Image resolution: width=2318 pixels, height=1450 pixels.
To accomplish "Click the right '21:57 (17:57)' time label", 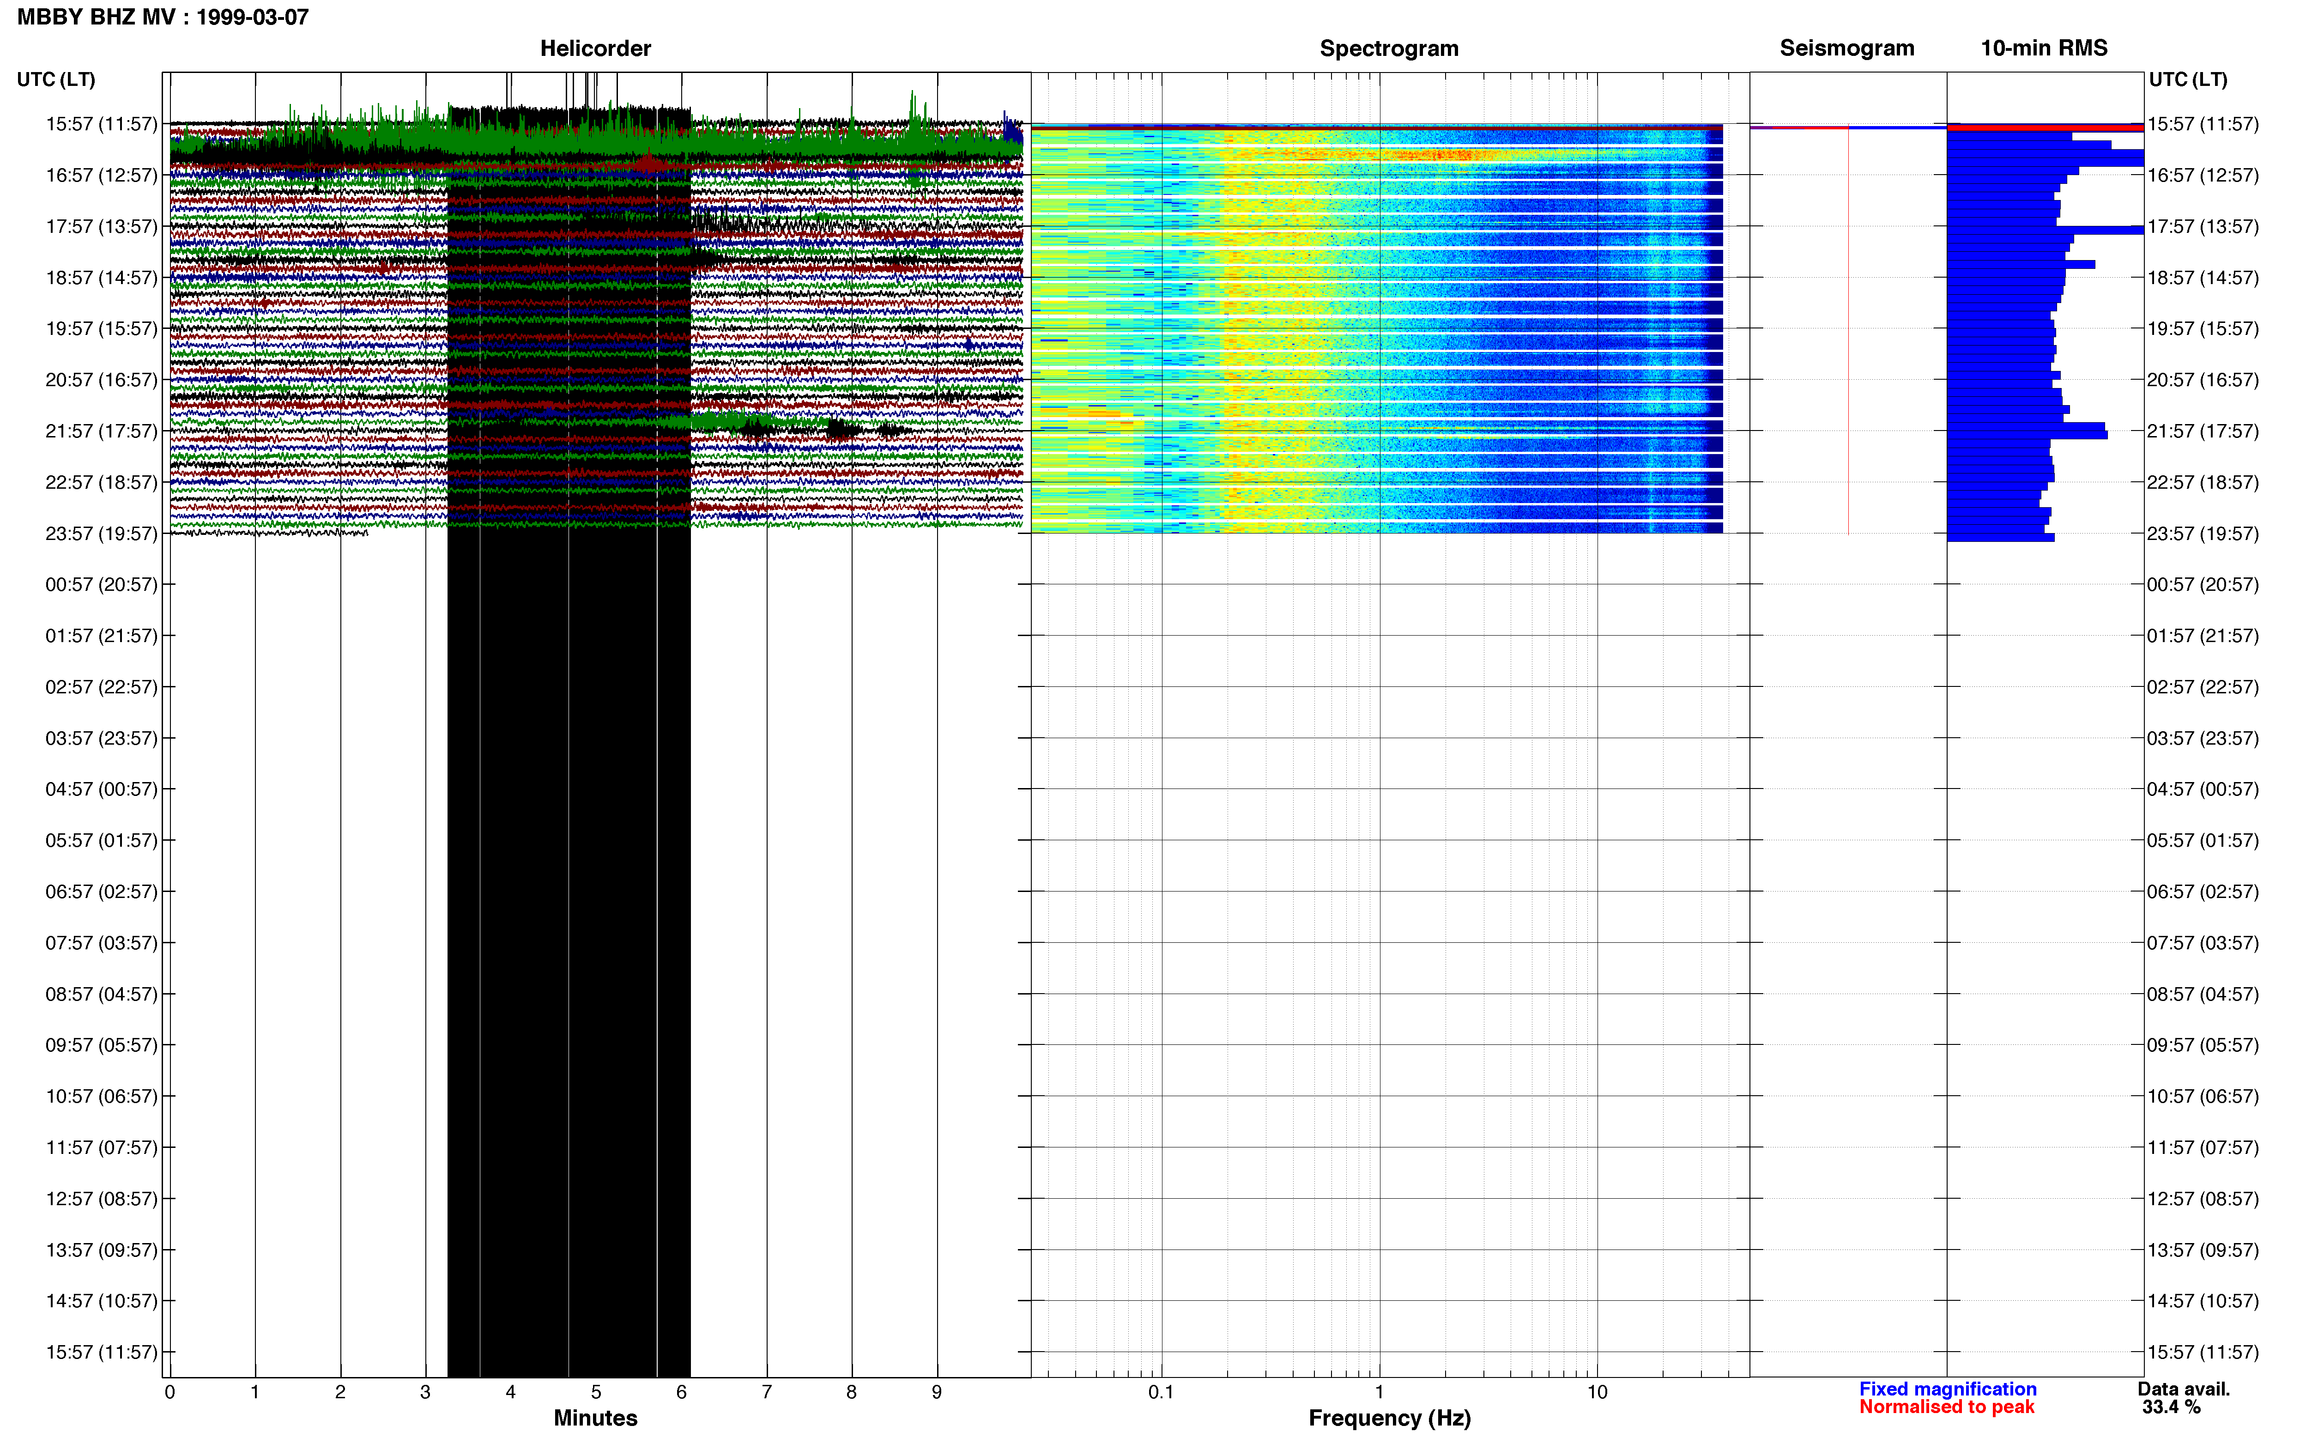I will pyautogui.click(x=2202, y=431).
